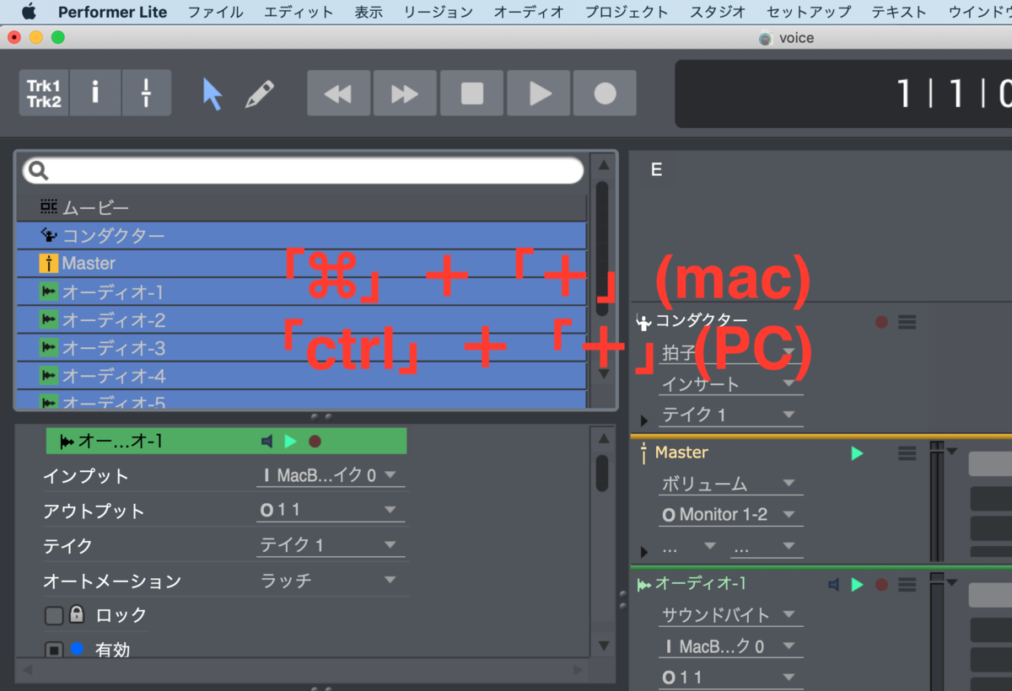Mute the オーディオ-1 channel speaker icon
This screenshot has height=691, width=1012.
pos(832,584)
